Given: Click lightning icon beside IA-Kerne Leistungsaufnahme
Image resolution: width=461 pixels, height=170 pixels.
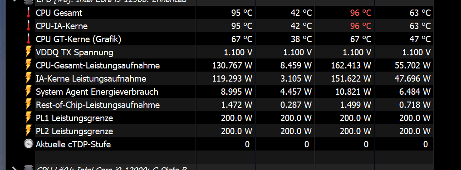Looking at the screenshot, I should tap(29, 78).
